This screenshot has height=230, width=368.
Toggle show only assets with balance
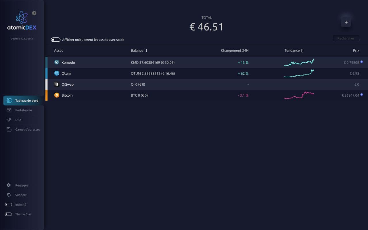point(55,40)
